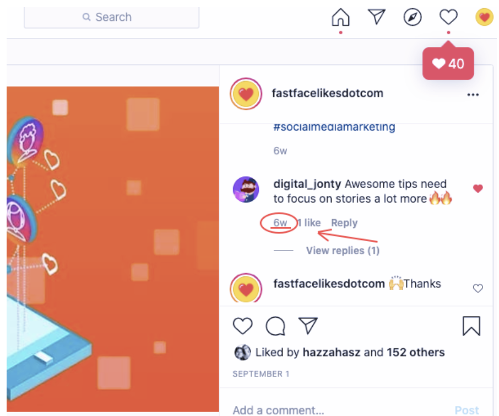Open profile avatar in top navigation
Viewport: 499px width, 416px height.
(484, 17)
